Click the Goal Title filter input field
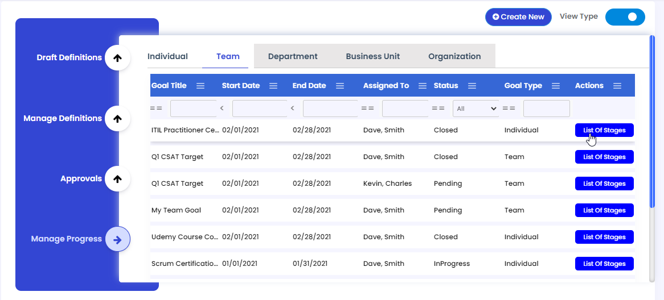The width and height of the screenshot is (664, 300). [193, 109]
